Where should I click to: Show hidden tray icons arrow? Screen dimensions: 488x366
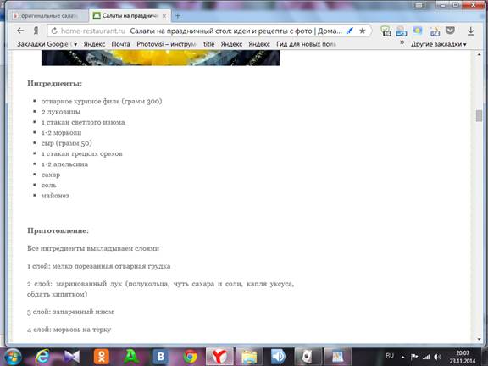[402, 357]
